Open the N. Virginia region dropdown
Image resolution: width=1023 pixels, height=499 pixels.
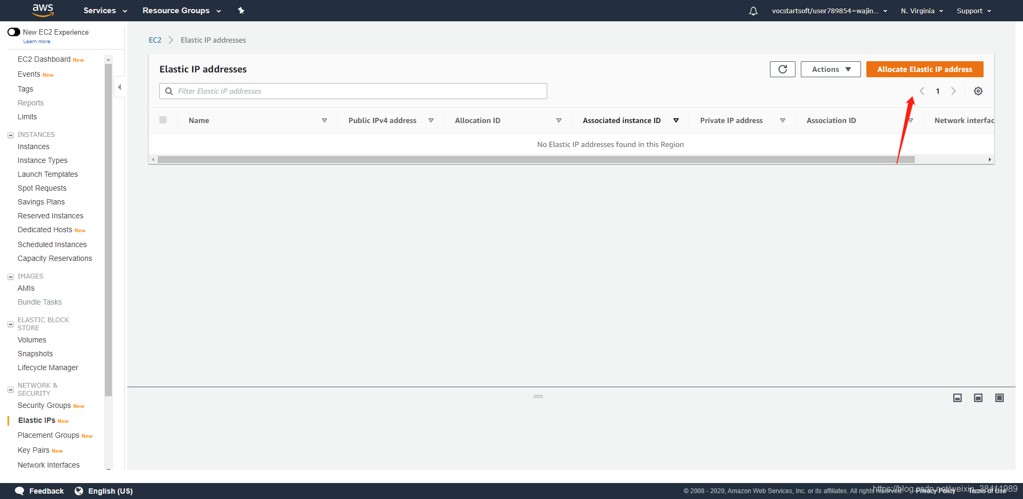pyautogui.click(x=922, y=11)
